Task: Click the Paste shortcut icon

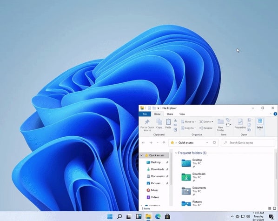Action: pos(175,130)
